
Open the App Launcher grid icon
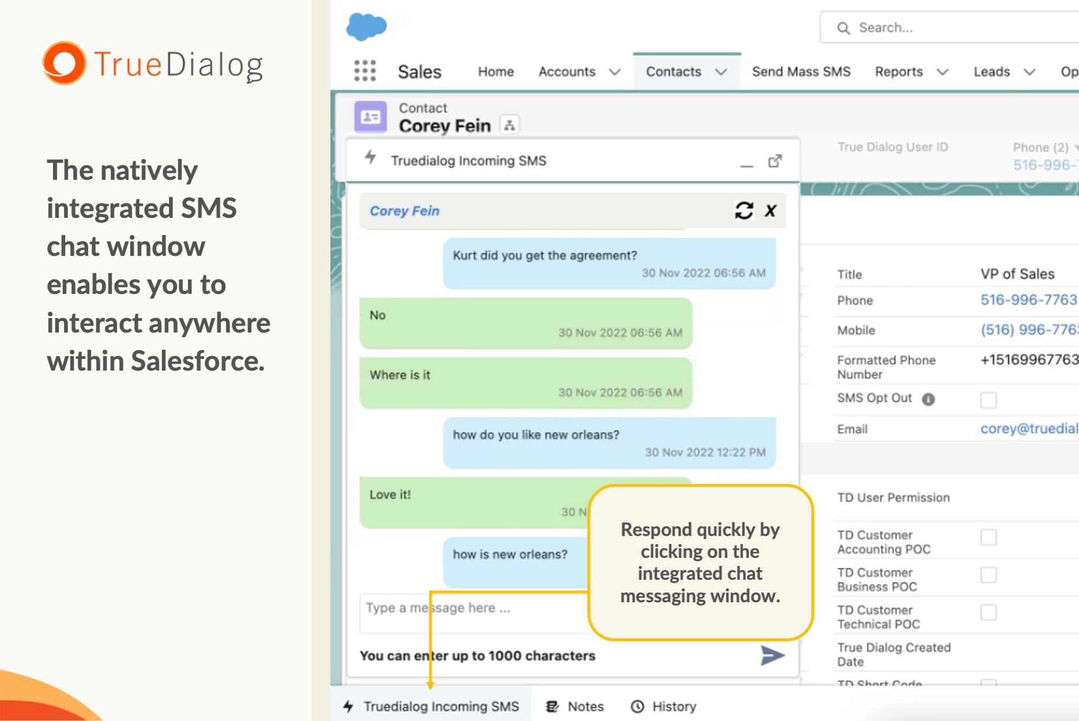point(364,71)
